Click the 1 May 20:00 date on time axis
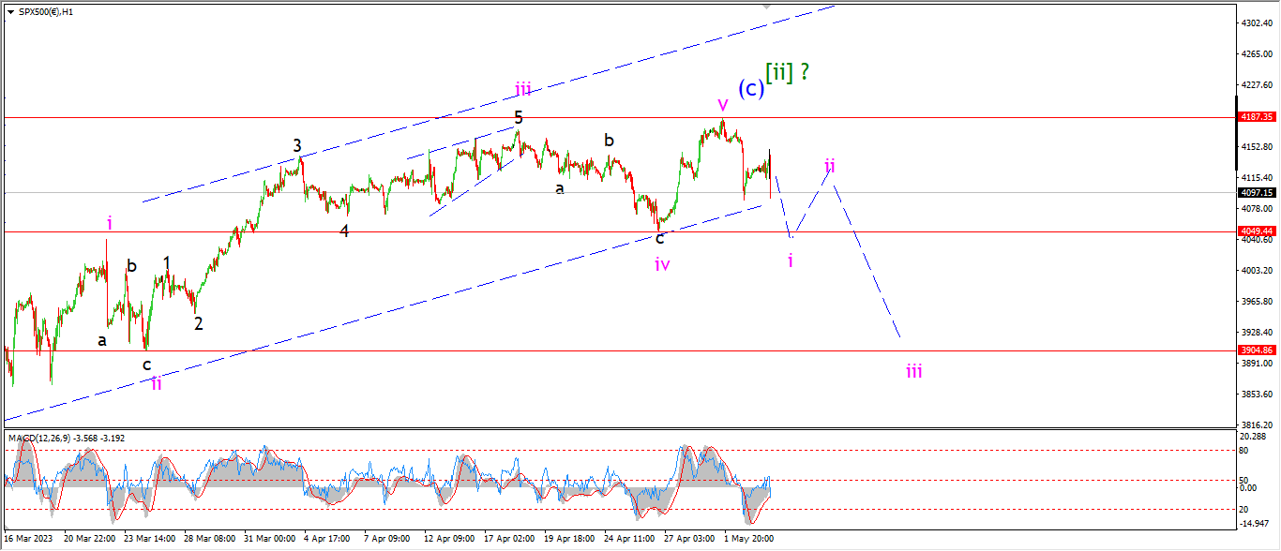 click(x=748, y=539)
